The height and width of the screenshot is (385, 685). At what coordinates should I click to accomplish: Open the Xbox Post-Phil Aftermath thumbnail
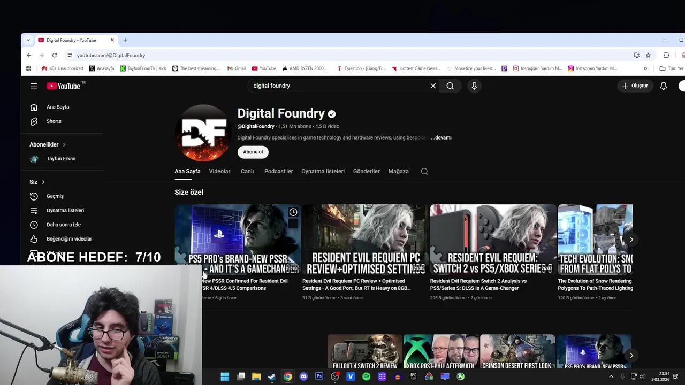tap(441, 351)
